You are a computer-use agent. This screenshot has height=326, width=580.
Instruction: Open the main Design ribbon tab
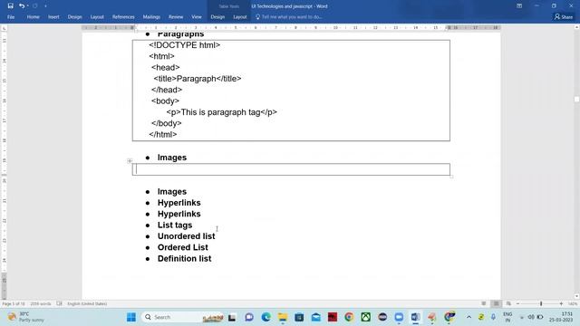[x=74, y=17]
